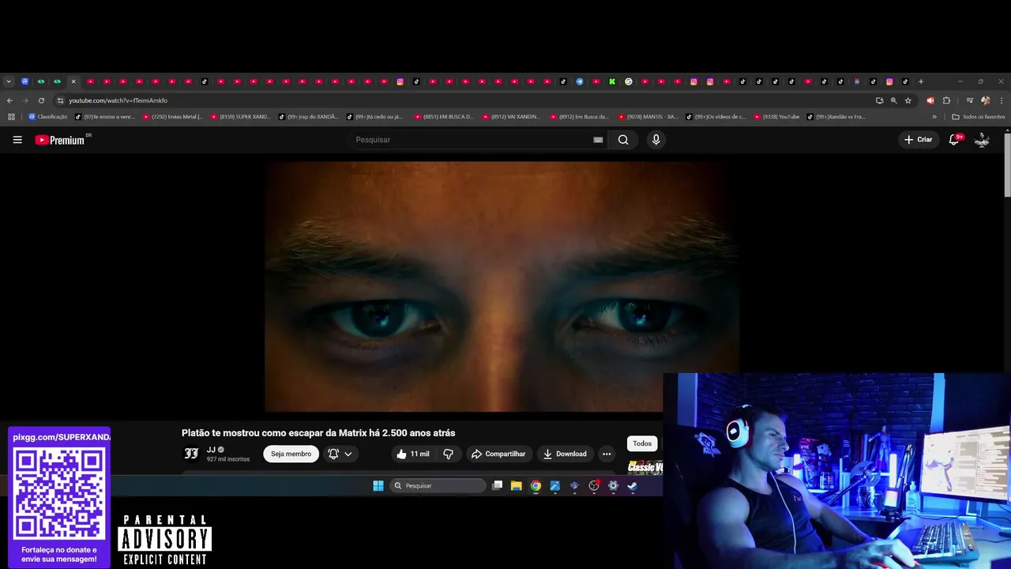Close the current tab with X
The image size is (1011, 569).
[73, 81]
